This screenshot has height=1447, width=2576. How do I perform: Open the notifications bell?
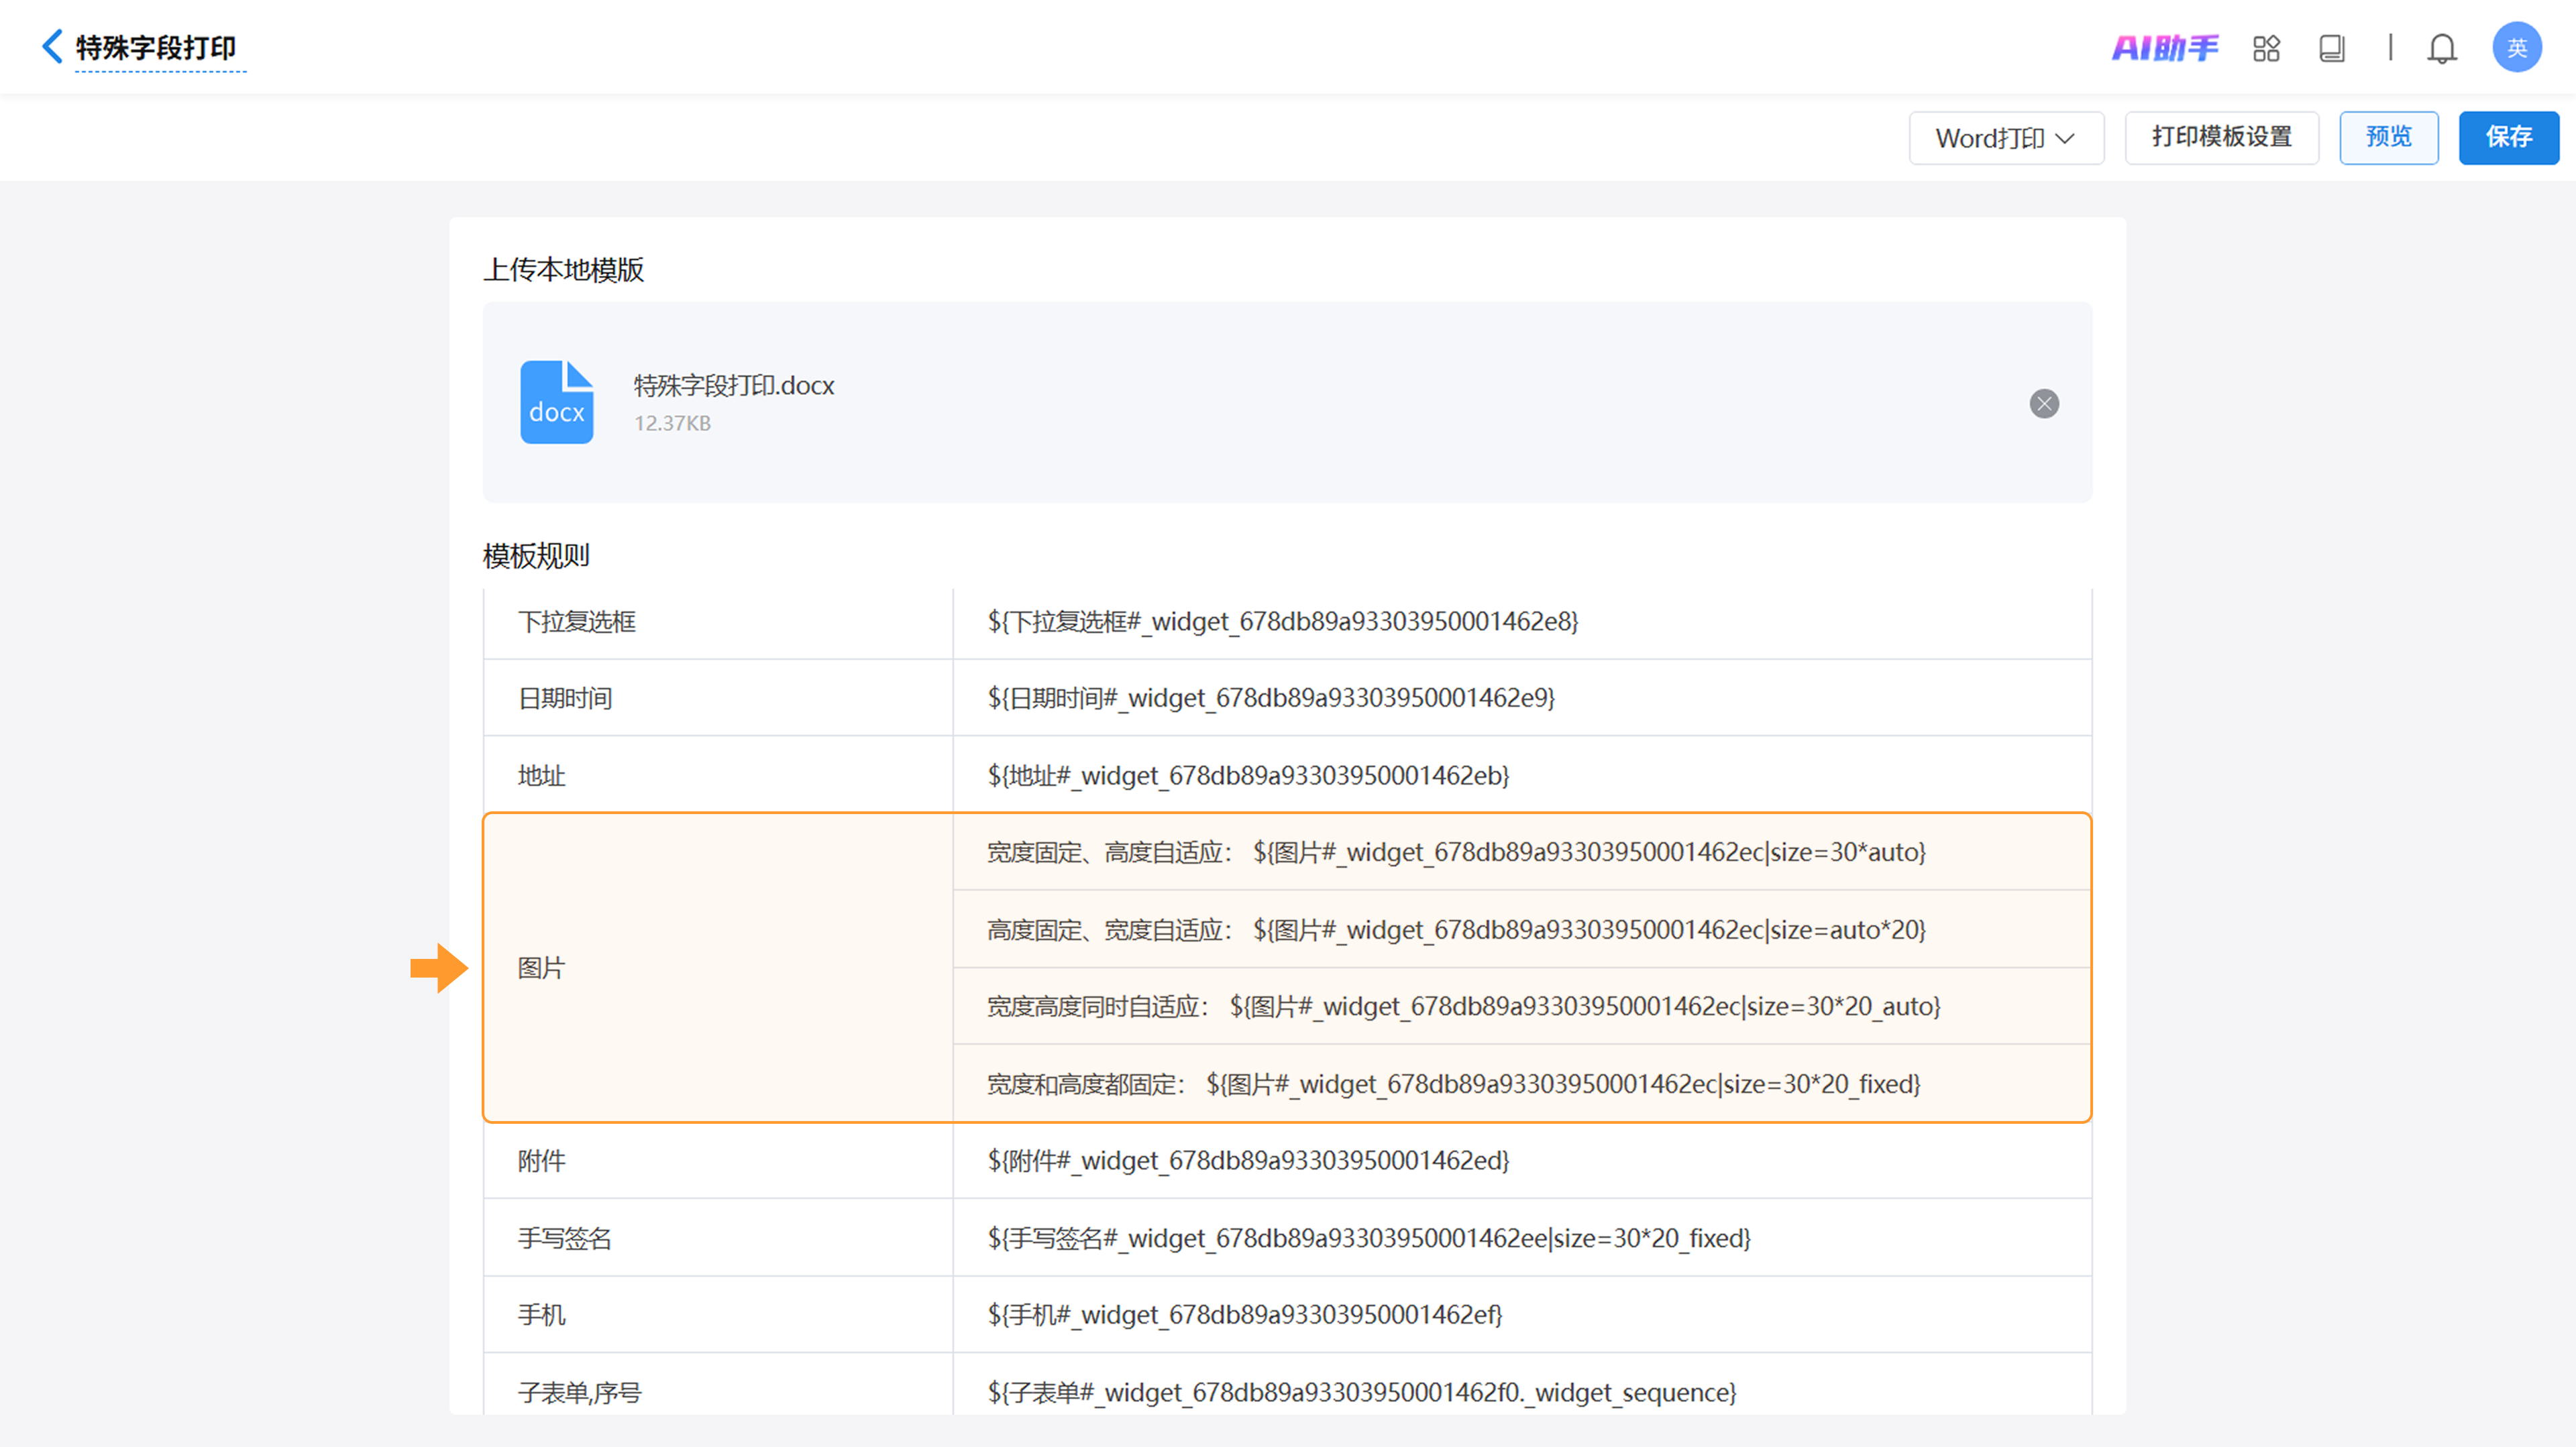pyautogui.click(x=2441, y=48)
